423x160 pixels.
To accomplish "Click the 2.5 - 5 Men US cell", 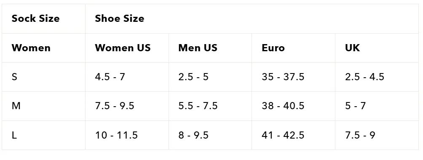I will click(x=210, y=77).
